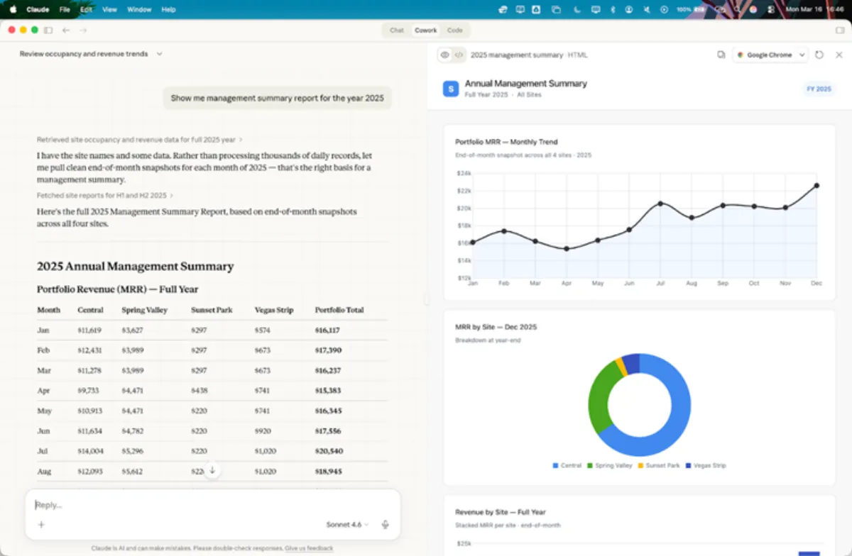Image resolution: width=852 pixels, height=556 pixels.
Task: Toggle the left sidebar panel icon
Action: tap(48, 30)
